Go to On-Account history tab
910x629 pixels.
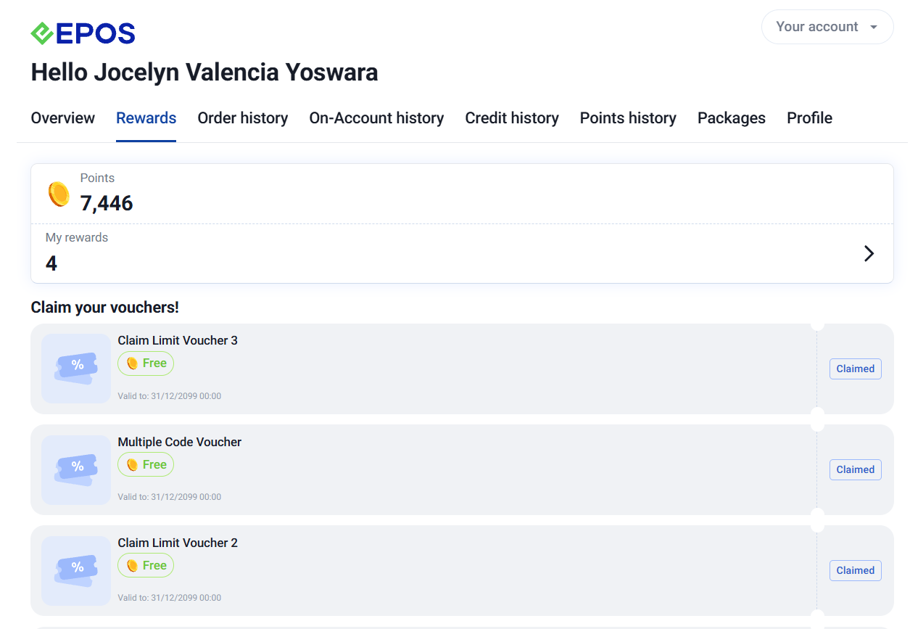pyautogui.click(x=376, y=118)
